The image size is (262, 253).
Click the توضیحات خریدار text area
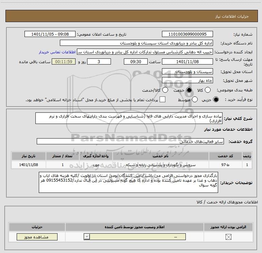tap(128, 182)
